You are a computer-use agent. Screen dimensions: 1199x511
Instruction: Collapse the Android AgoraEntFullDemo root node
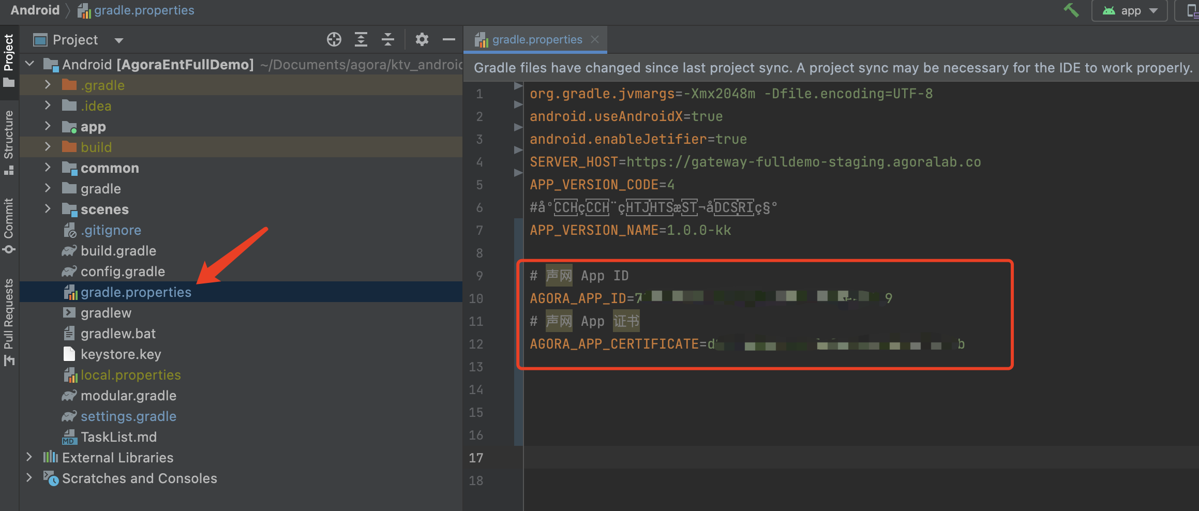tap(30, 64)
